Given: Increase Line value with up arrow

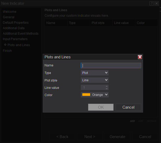Looking at the screenshot, I should point(107,86).
